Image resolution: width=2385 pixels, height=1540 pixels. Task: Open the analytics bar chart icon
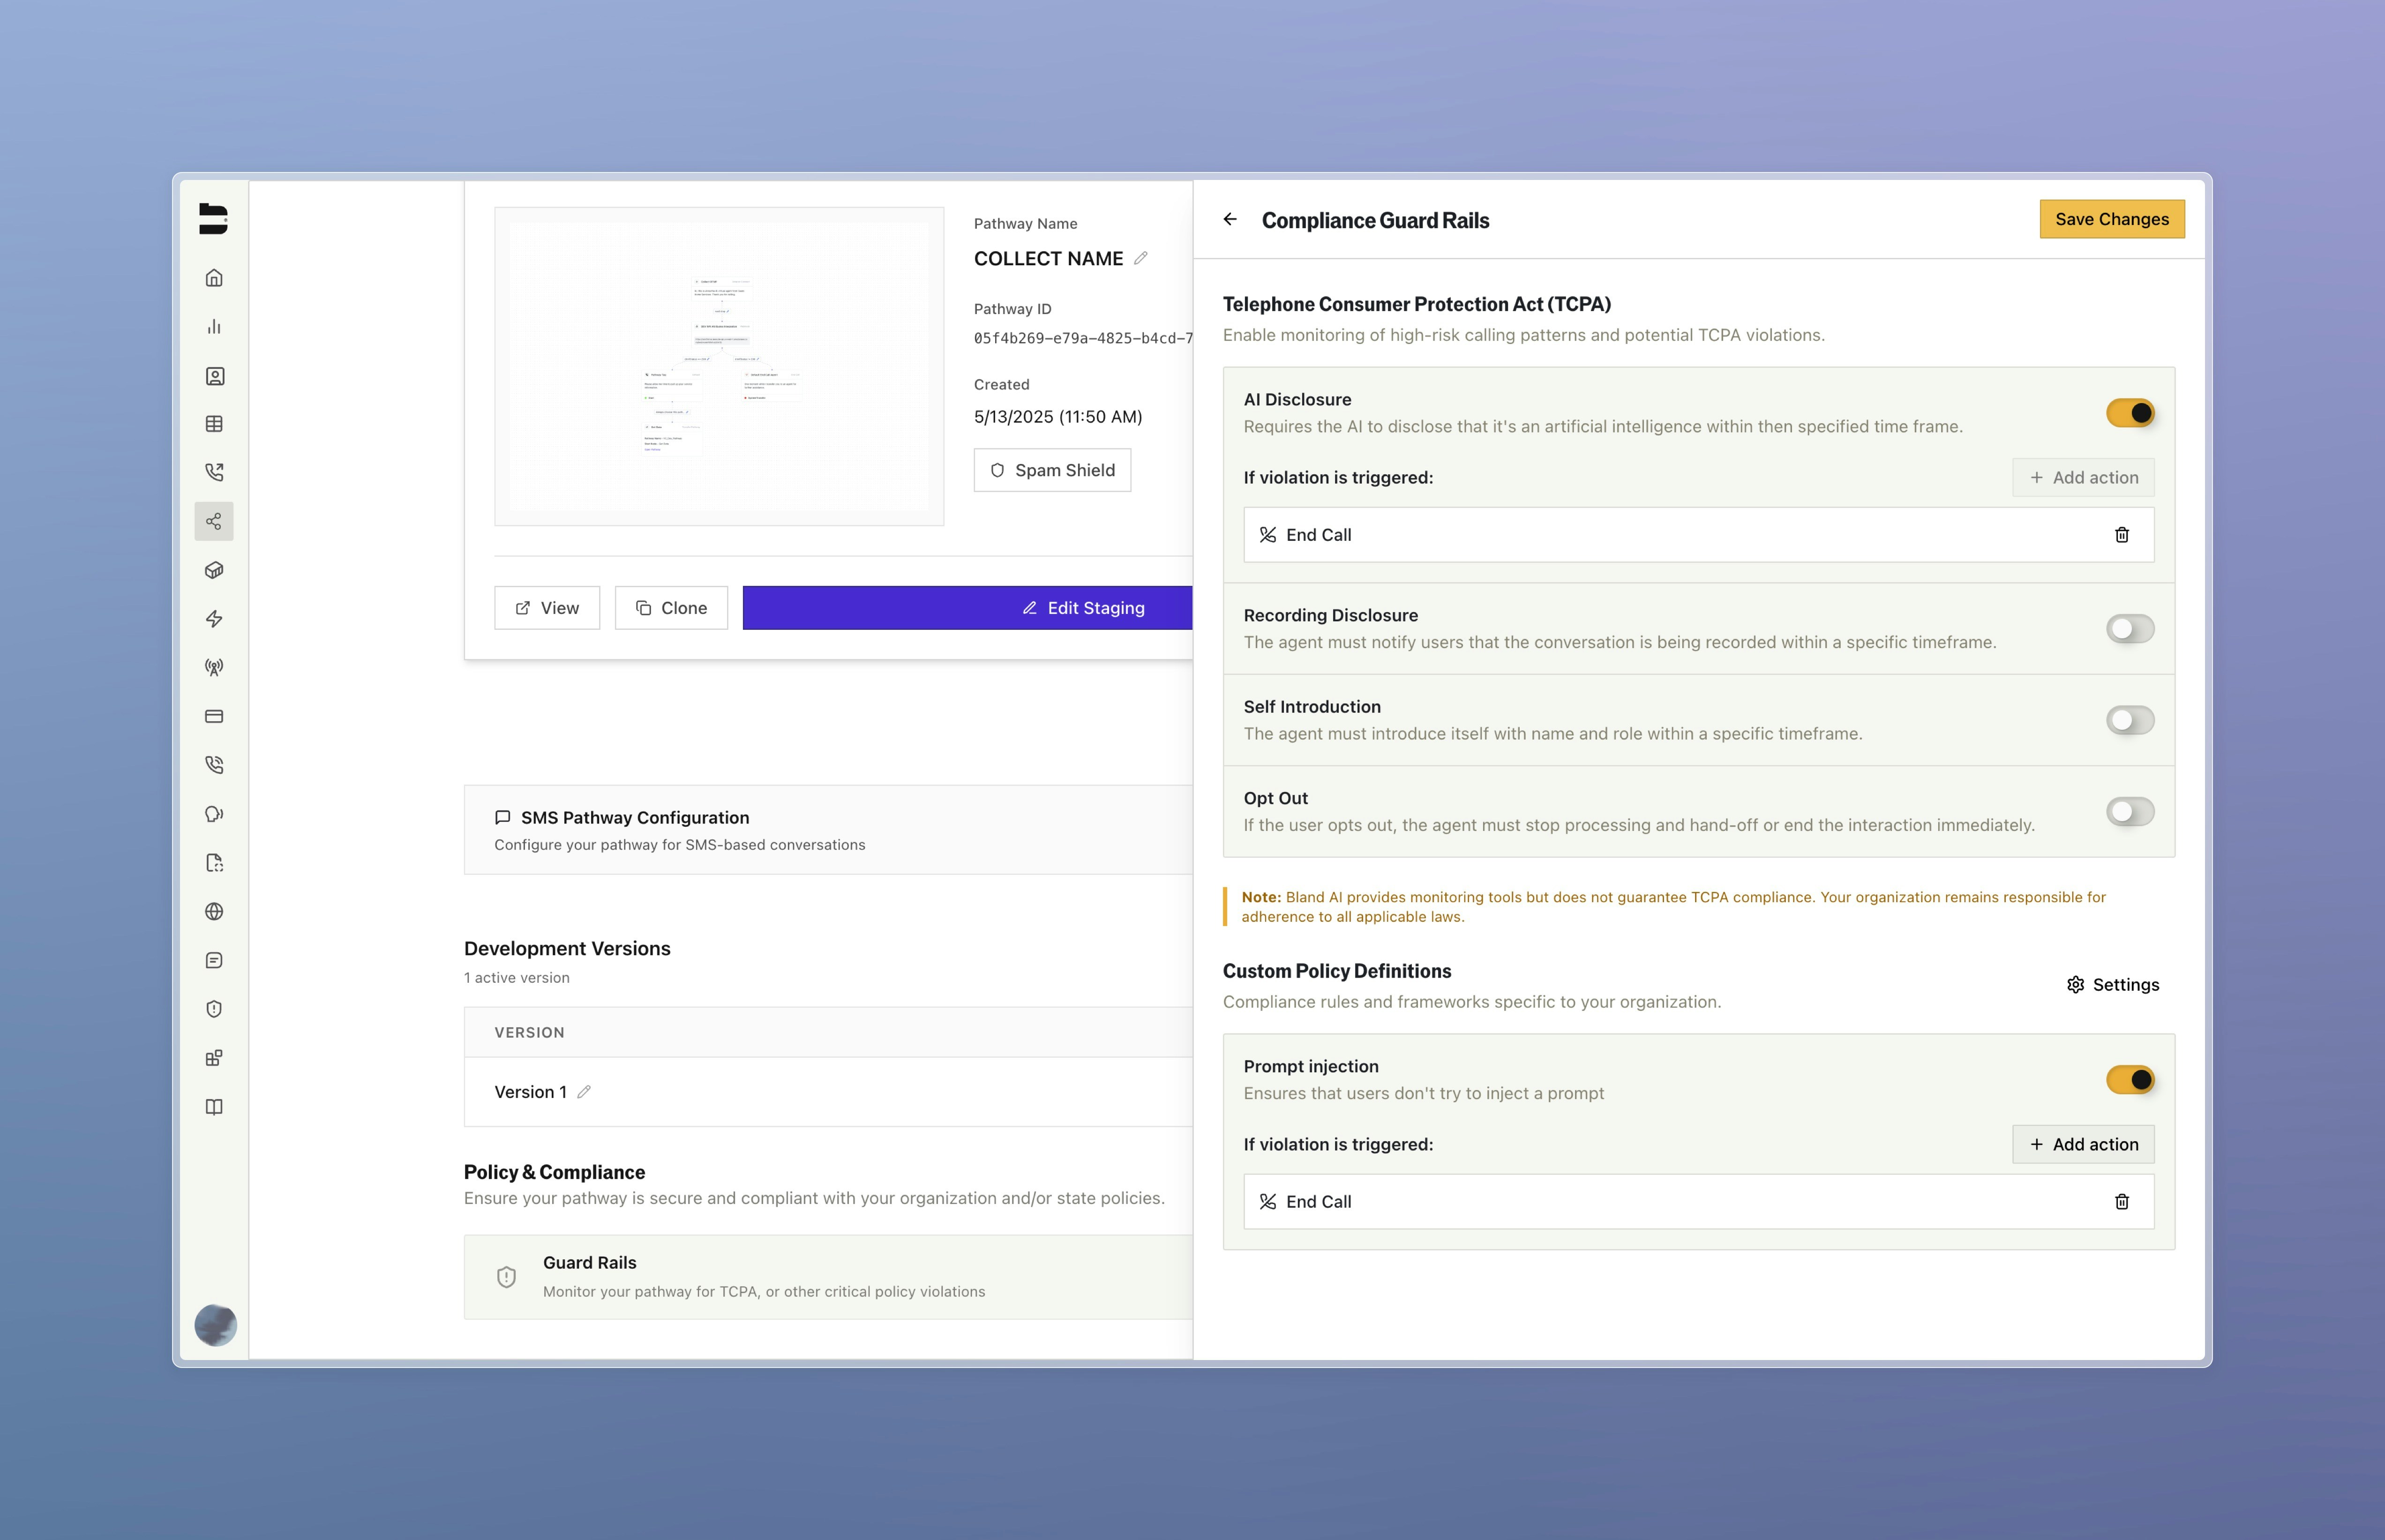(214, 327)
